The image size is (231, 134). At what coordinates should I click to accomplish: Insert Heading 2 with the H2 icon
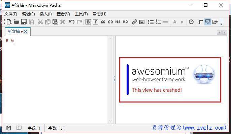click(x=125, y=22)
